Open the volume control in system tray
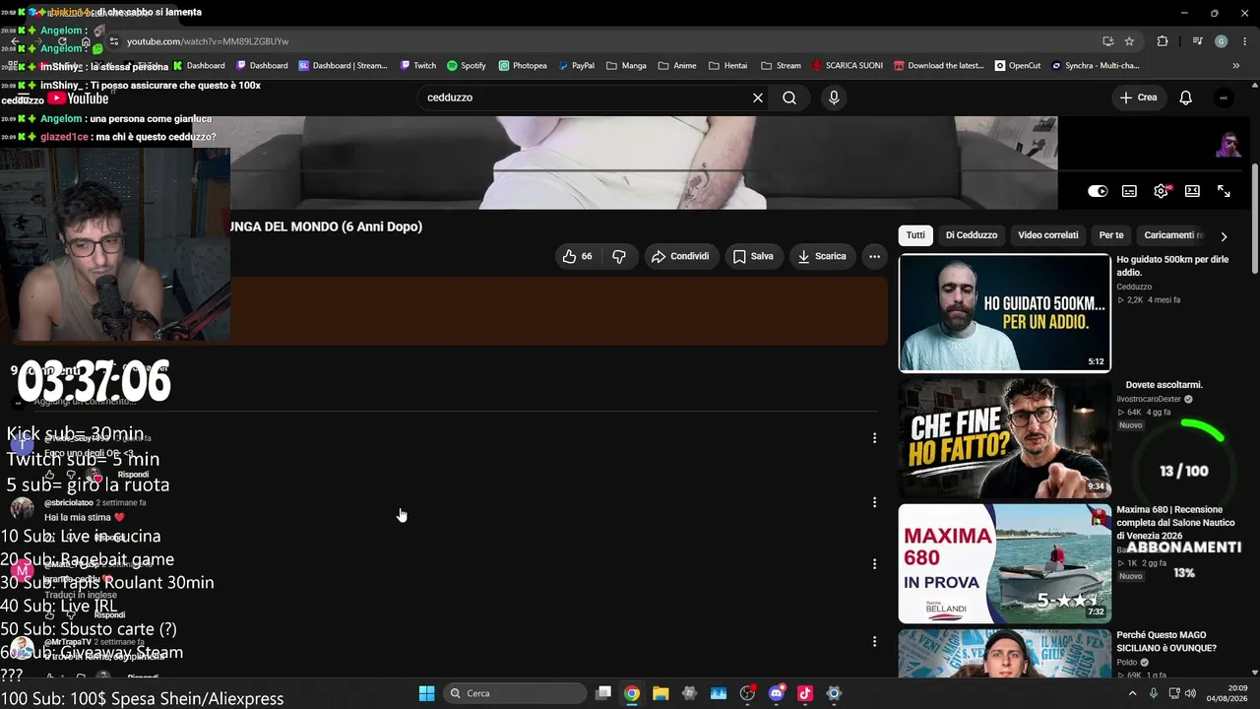Viewport: 1260px width, 709px height. click(x=1190, y=693)
